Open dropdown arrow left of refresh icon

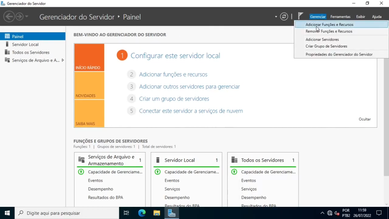276,17
